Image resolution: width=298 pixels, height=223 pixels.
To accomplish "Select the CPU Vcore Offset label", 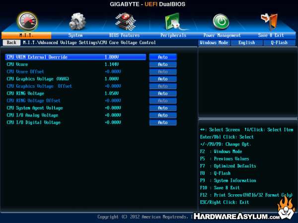I will pyautogui.click(x=25, y=72).
